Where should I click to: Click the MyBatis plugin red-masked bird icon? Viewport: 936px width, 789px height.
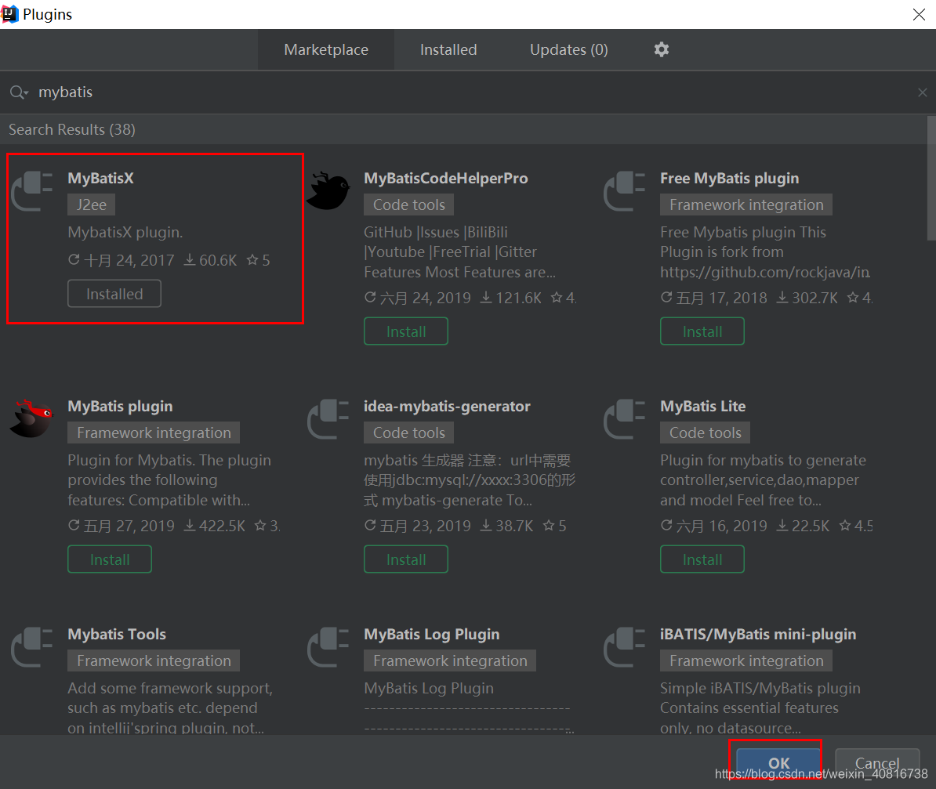pos(31,419)
